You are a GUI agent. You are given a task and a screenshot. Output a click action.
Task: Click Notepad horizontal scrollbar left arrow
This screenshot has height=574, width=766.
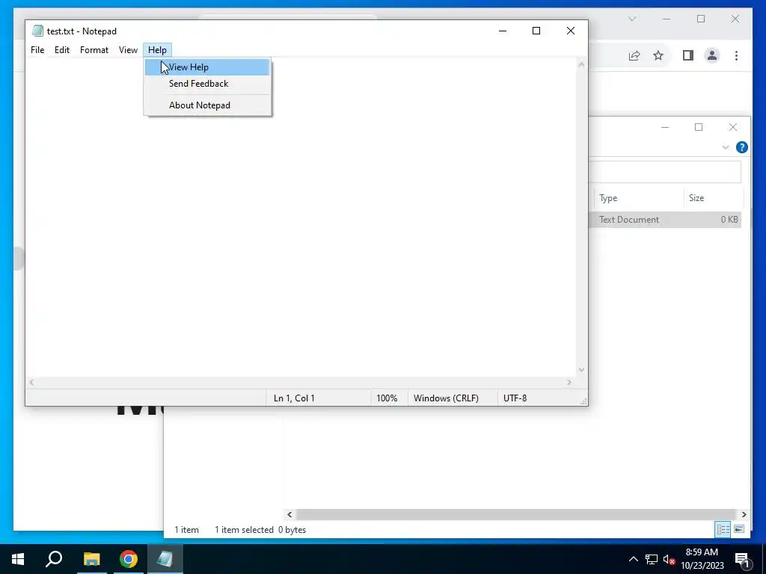click(x=31, y=383)
